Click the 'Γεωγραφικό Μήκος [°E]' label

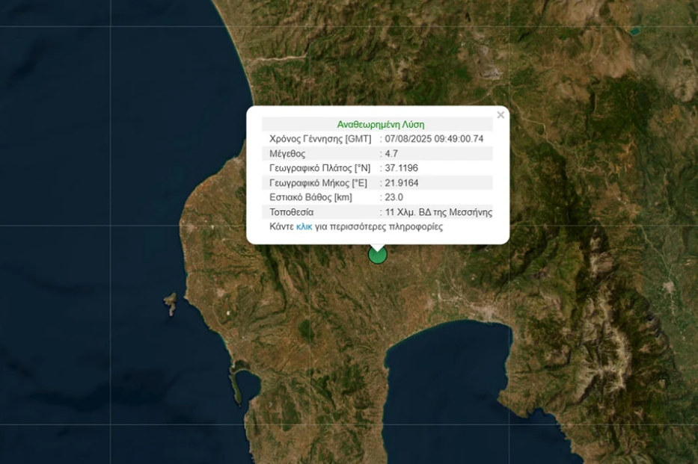pos(319,183)
